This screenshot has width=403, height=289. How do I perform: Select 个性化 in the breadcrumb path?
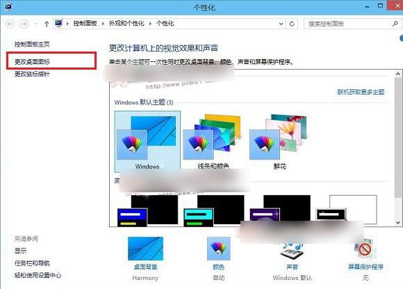[165, 24]
